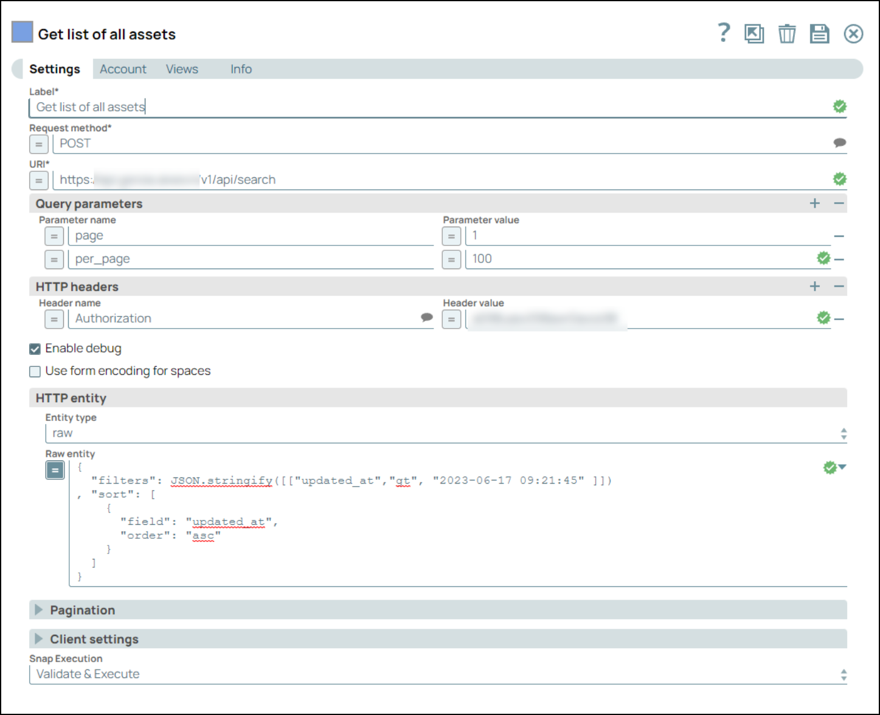Open the help question mark icon
This screenshot has width=880, height=715.
coord(723,33)
